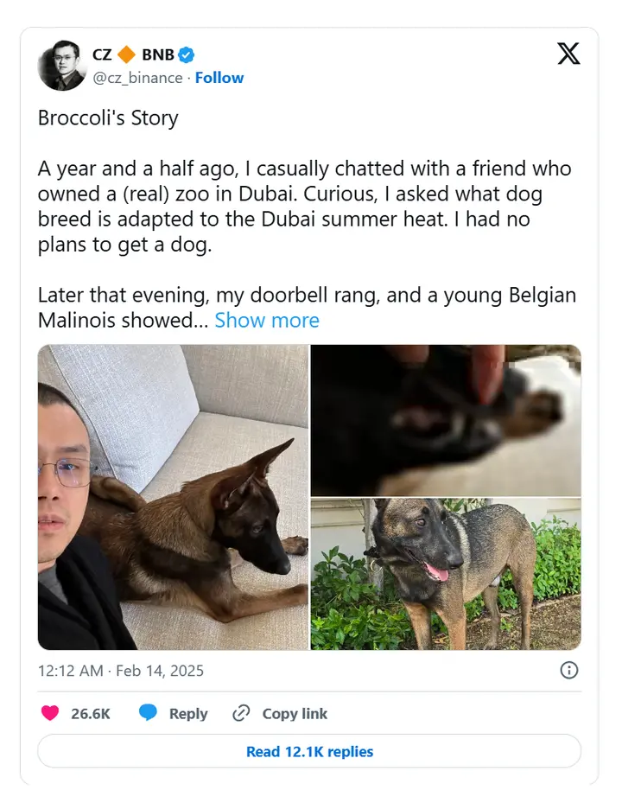The image size is (622, 790).
Task: Click the Reply text label
Action: pyautogui.click(x=188, y=713)
